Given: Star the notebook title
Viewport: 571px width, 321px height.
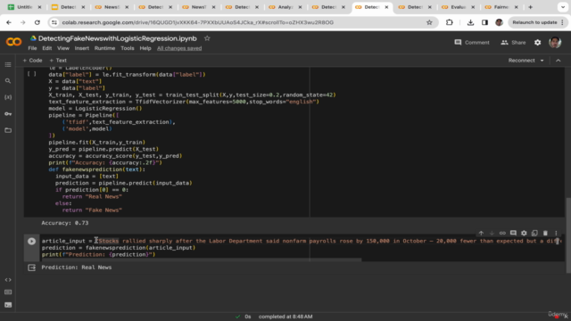Looking at the screenshot, I should [x=207, y=38].
